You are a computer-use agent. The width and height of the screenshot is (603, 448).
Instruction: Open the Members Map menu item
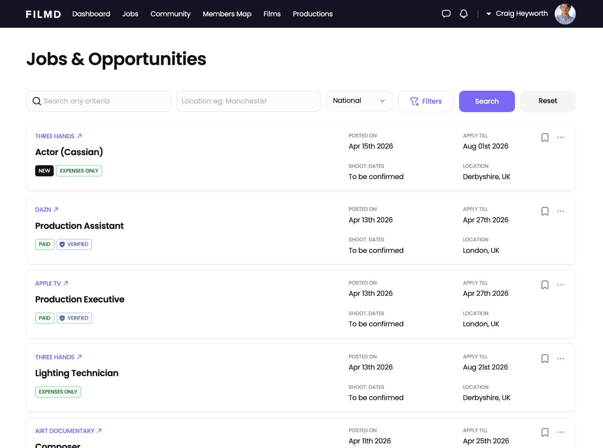tap(227, 14)
